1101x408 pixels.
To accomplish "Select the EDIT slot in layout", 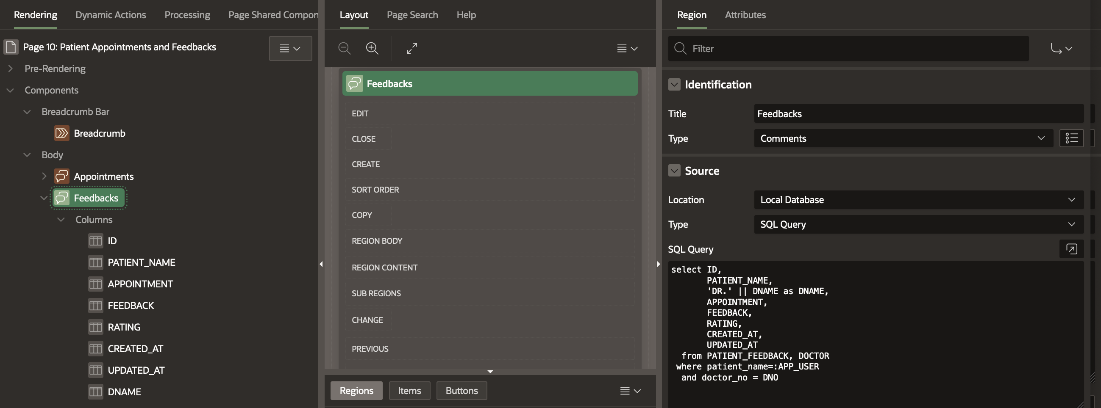I will (x=490, y=113).
